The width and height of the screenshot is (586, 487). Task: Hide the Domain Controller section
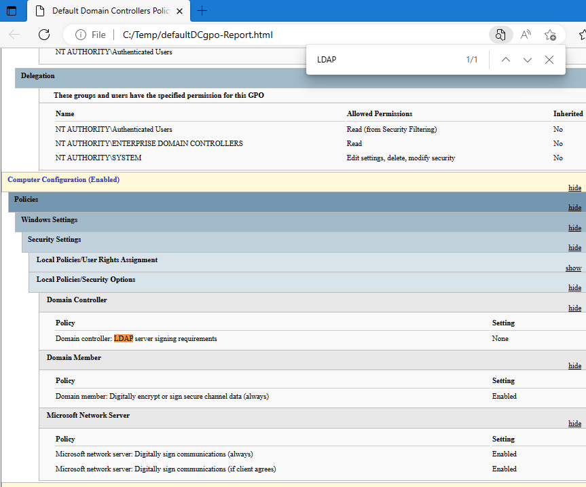(x=574, y=308)
